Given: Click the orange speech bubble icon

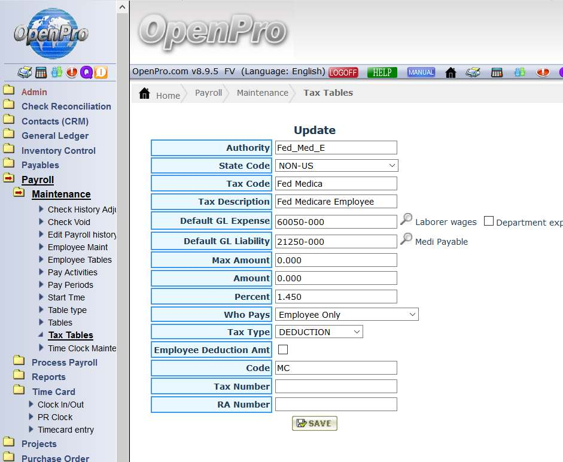Looking at the screenshot, I should (101, 72).
